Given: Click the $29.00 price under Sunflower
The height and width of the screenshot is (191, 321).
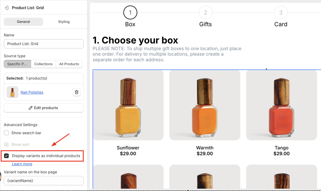Looking at the screenshot, I should click(128, 153).
